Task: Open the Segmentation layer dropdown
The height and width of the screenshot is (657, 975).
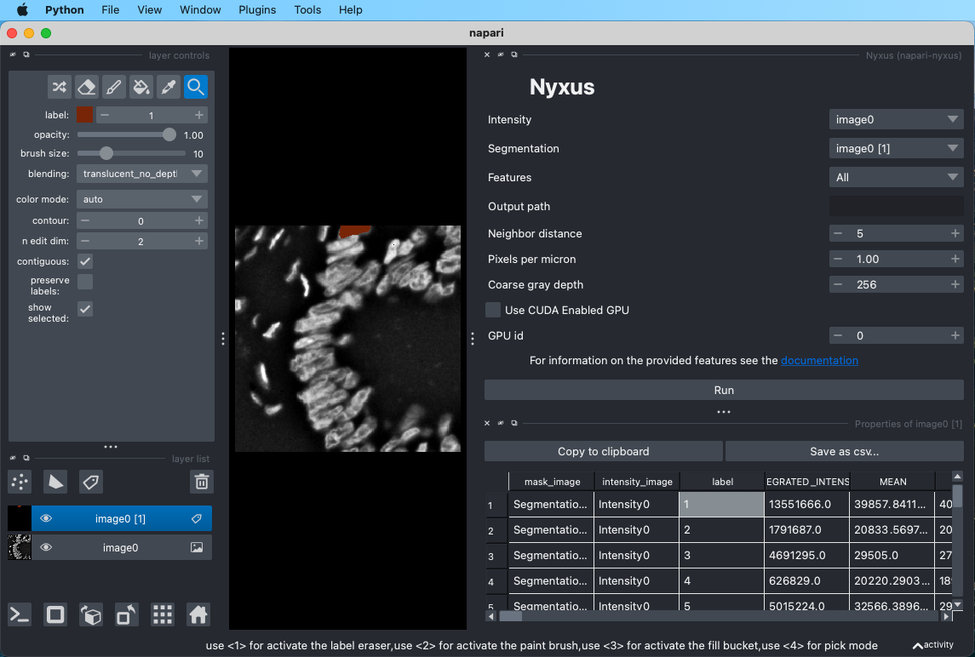Action: point(896,149)
